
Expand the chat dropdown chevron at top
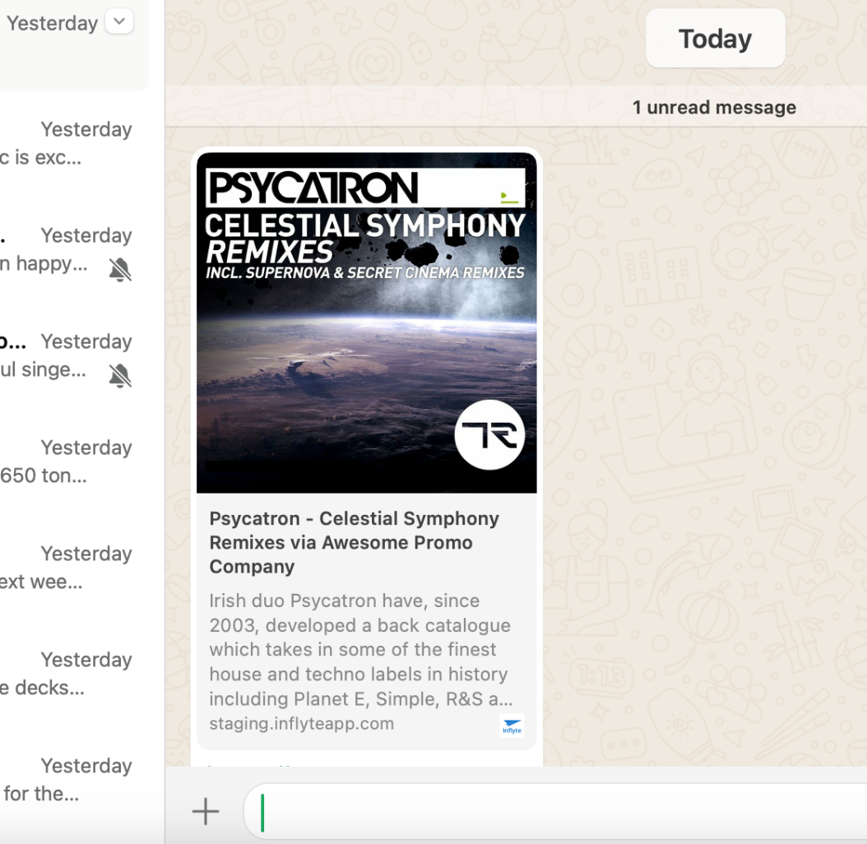[119, 21]
